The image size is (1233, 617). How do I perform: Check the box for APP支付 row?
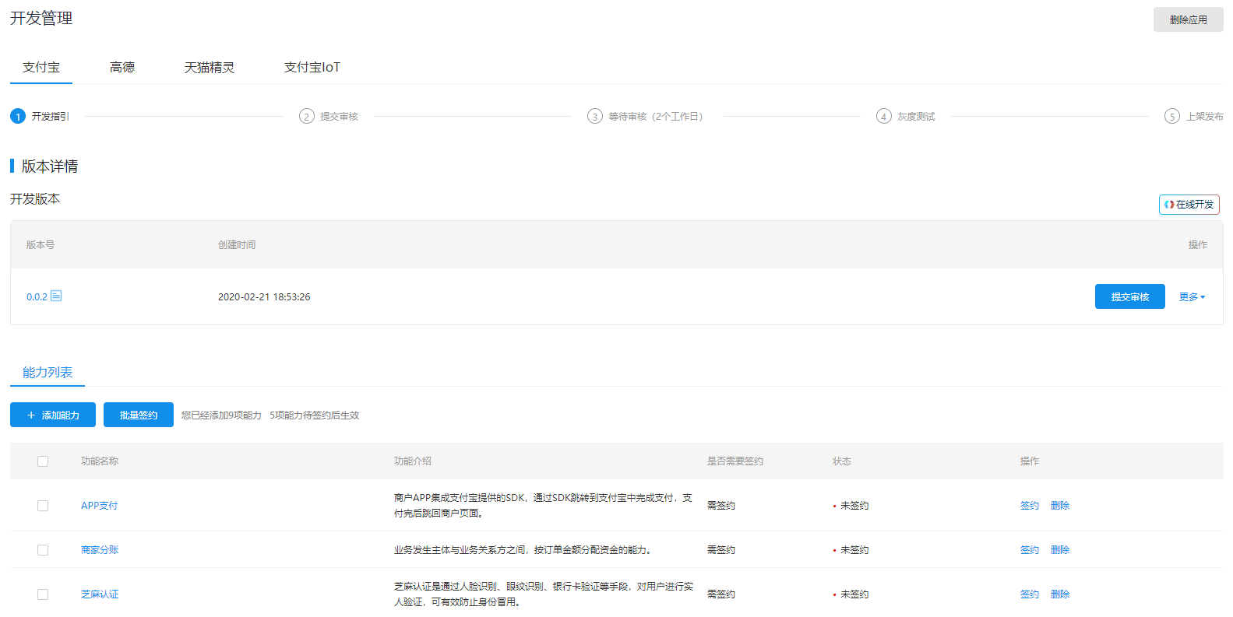coord(43,506)
